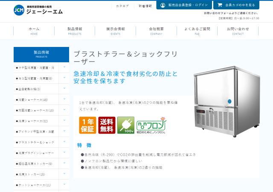This screenshot has height=192, width=273.
Task: Open the カタログ link
Action: click(x=122, y=6)
